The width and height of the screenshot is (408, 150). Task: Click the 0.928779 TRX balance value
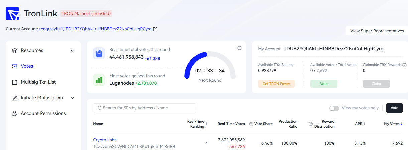[267, 71]
